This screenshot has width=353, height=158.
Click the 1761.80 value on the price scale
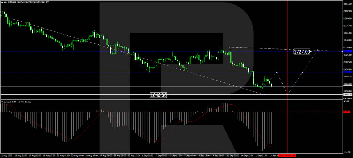point(348,33)
